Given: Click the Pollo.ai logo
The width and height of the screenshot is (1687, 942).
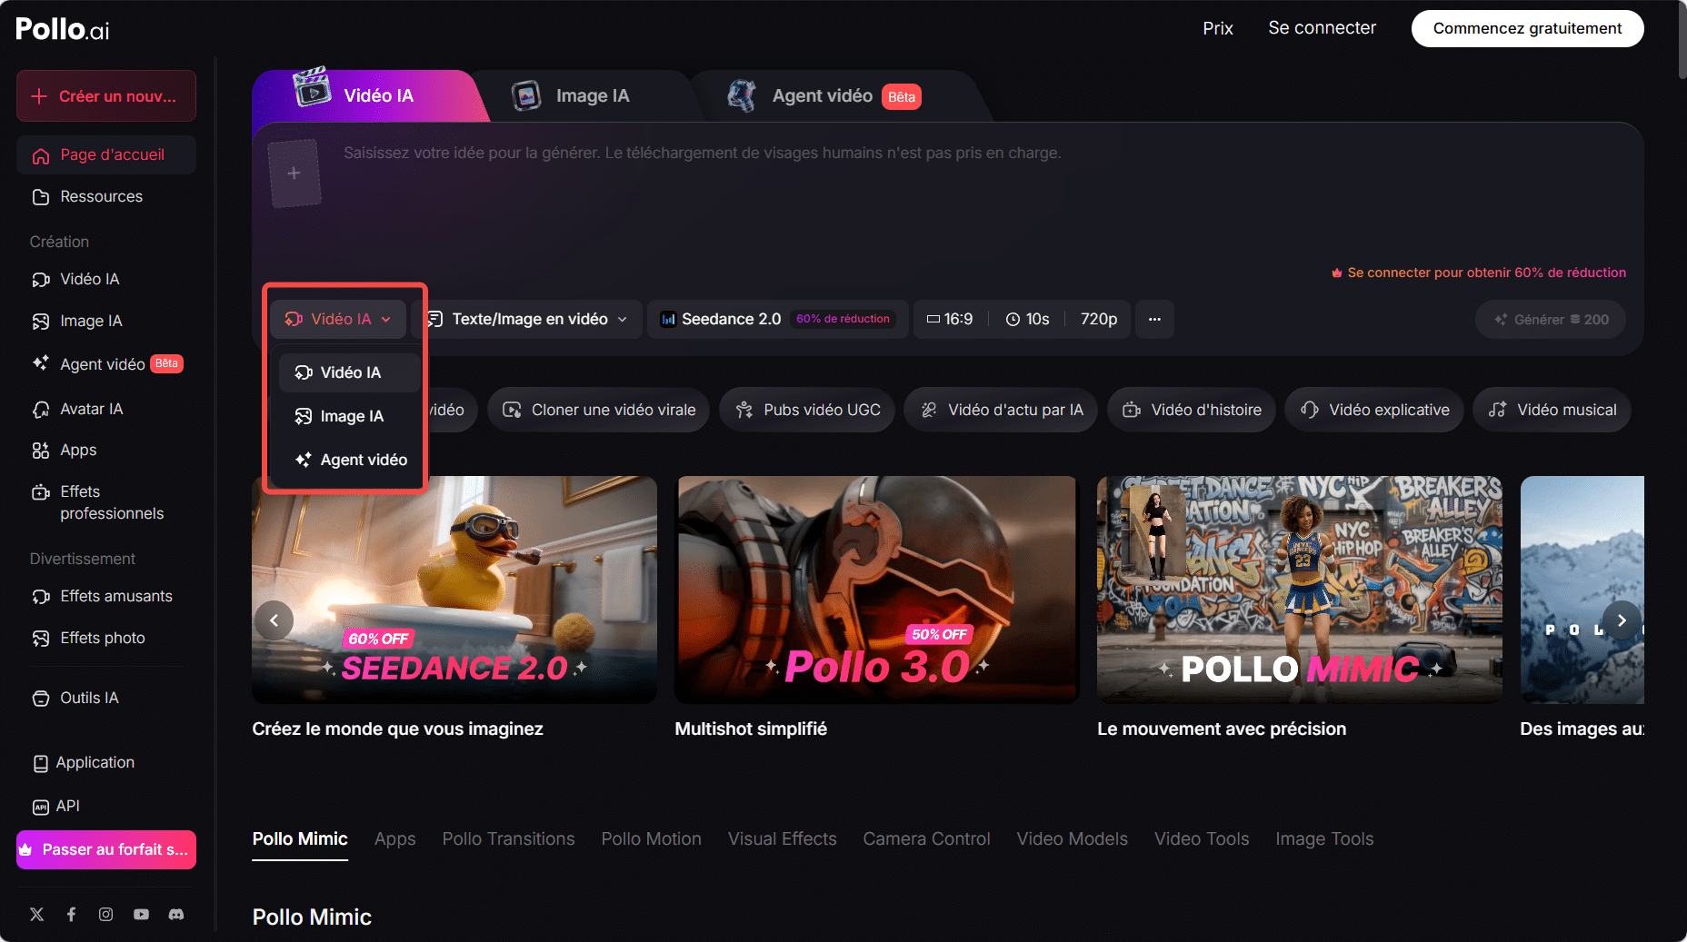Looking at the screenshot, I should pos(63,29).
